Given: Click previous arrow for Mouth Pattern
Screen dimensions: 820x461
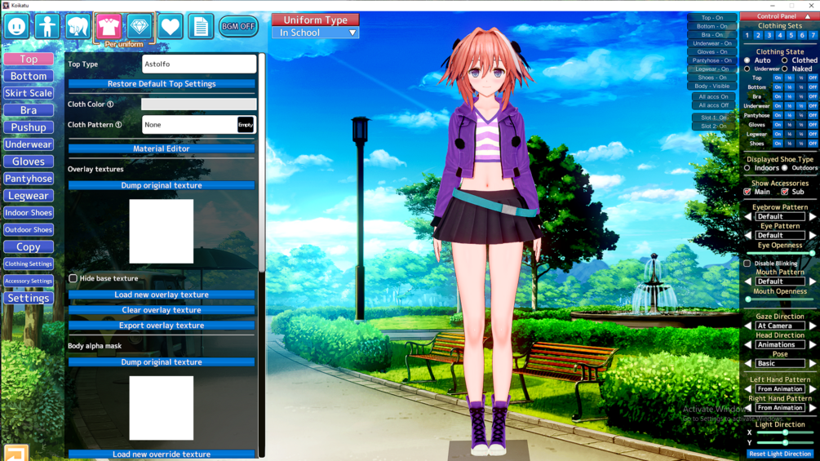Looking at the screenshot, I should (x=748, y=281).
